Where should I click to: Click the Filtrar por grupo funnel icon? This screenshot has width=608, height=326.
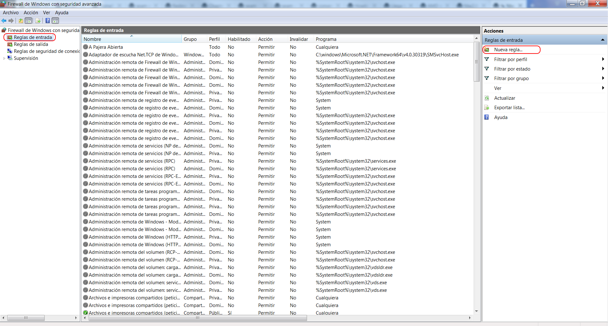487,78
